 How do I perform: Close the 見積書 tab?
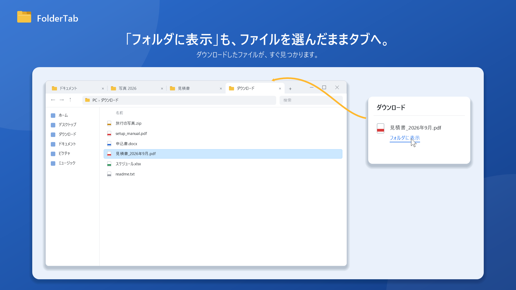(221, 89)
